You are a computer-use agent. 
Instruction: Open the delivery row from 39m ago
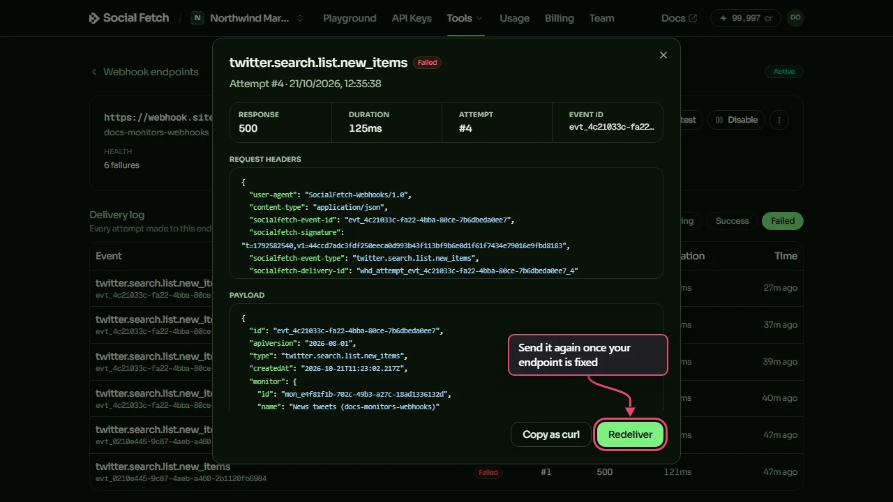click(446, 362)
